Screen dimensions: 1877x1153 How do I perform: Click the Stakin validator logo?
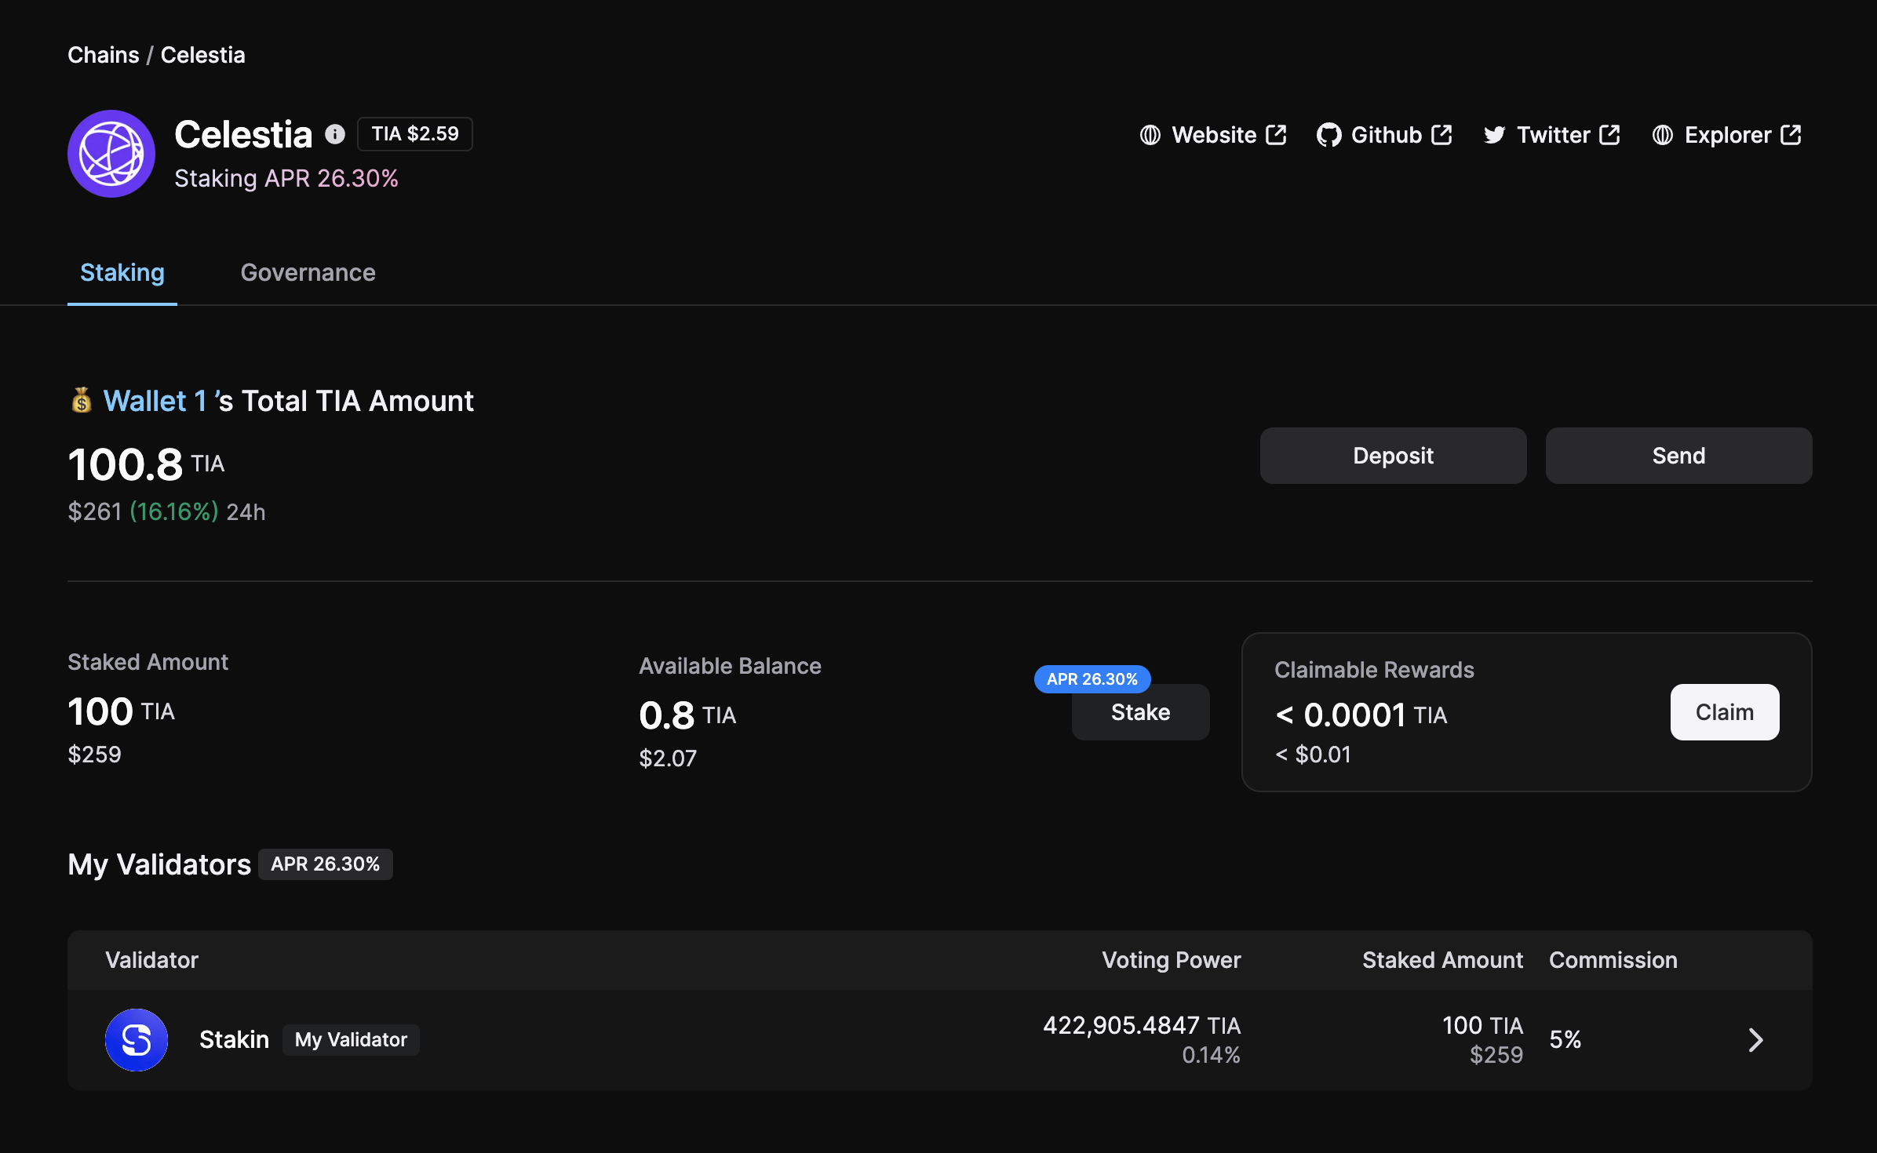click(x=137, y=1040)
